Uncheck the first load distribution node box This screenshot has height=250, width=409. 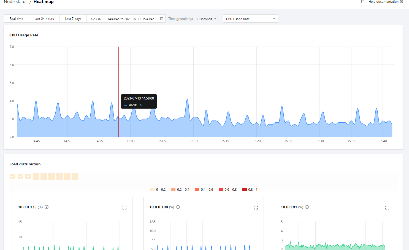pos(13,176)
